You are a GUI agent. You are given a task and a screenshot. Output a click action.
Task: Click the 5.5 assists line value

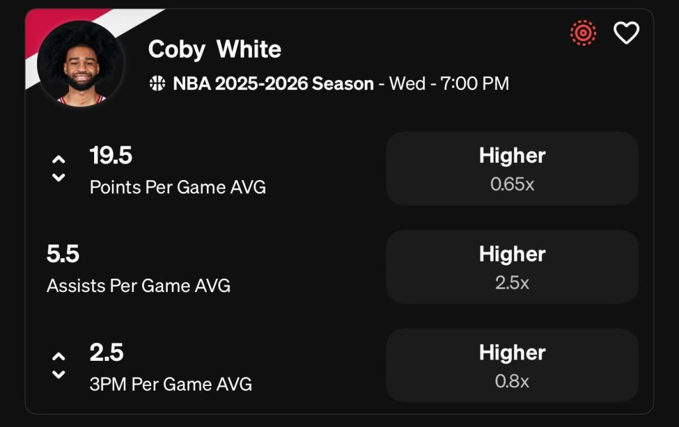(x=63, y=254)
